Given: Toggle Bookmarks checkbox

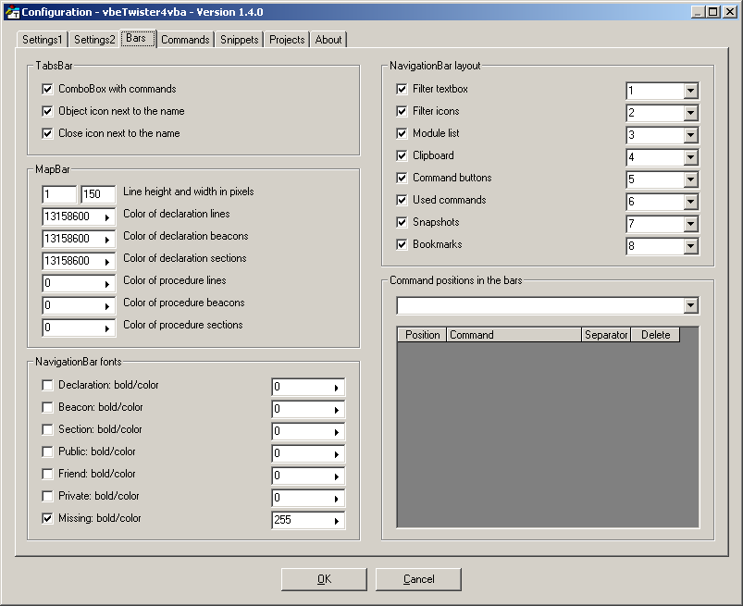Looking at the screenshot, I should pyautogui.click(x=402, y=245).
